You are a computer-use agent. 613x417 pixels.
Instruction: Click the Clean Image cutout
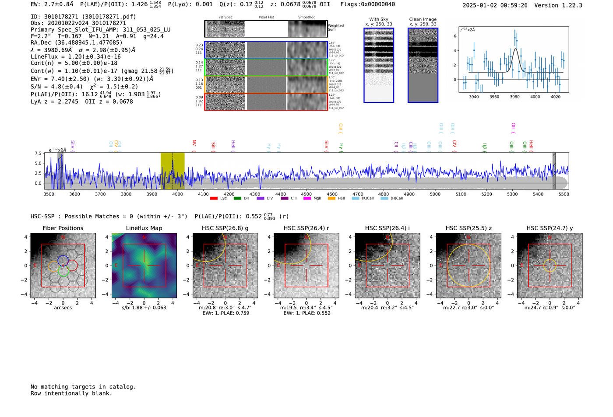423,65
